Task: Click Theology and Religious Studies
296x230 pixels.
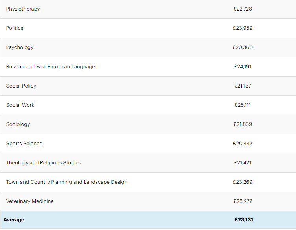Action: (44, 162)
